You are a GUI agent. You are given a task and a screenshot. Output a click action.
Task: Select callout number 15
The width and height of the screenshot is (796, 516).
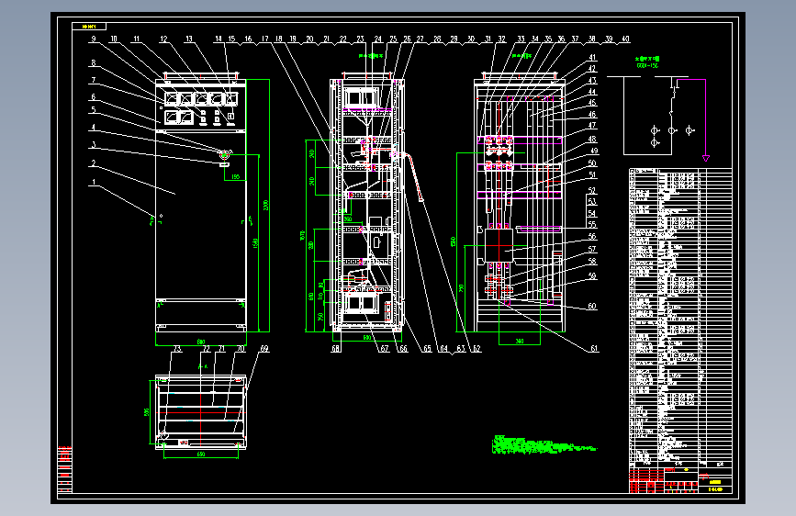click(231, 39)
